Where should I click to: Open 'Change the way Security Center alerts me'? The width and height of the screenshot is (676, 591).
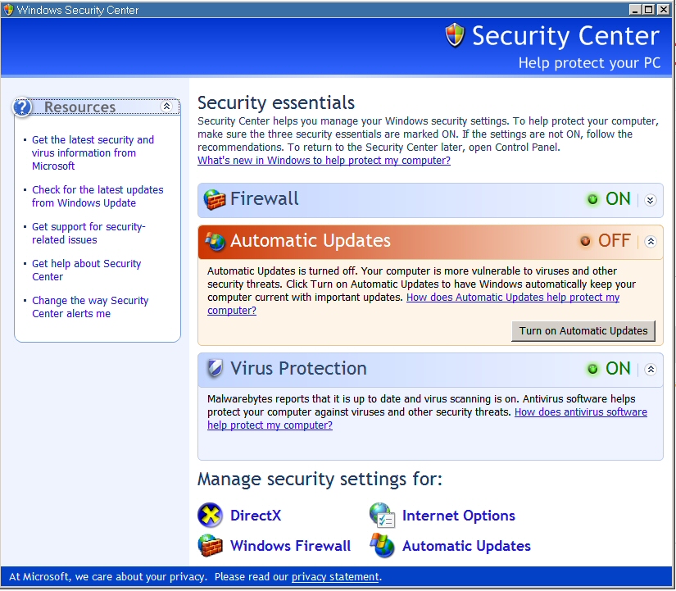[x=90, y=307]
